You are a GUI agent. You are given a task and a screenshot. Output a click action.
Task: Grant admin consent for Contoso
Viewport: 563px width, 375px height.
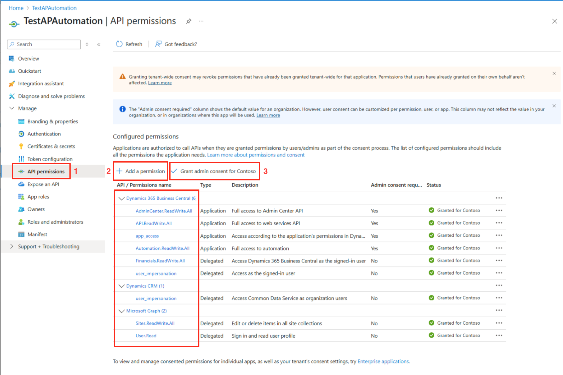pos(214,171)
